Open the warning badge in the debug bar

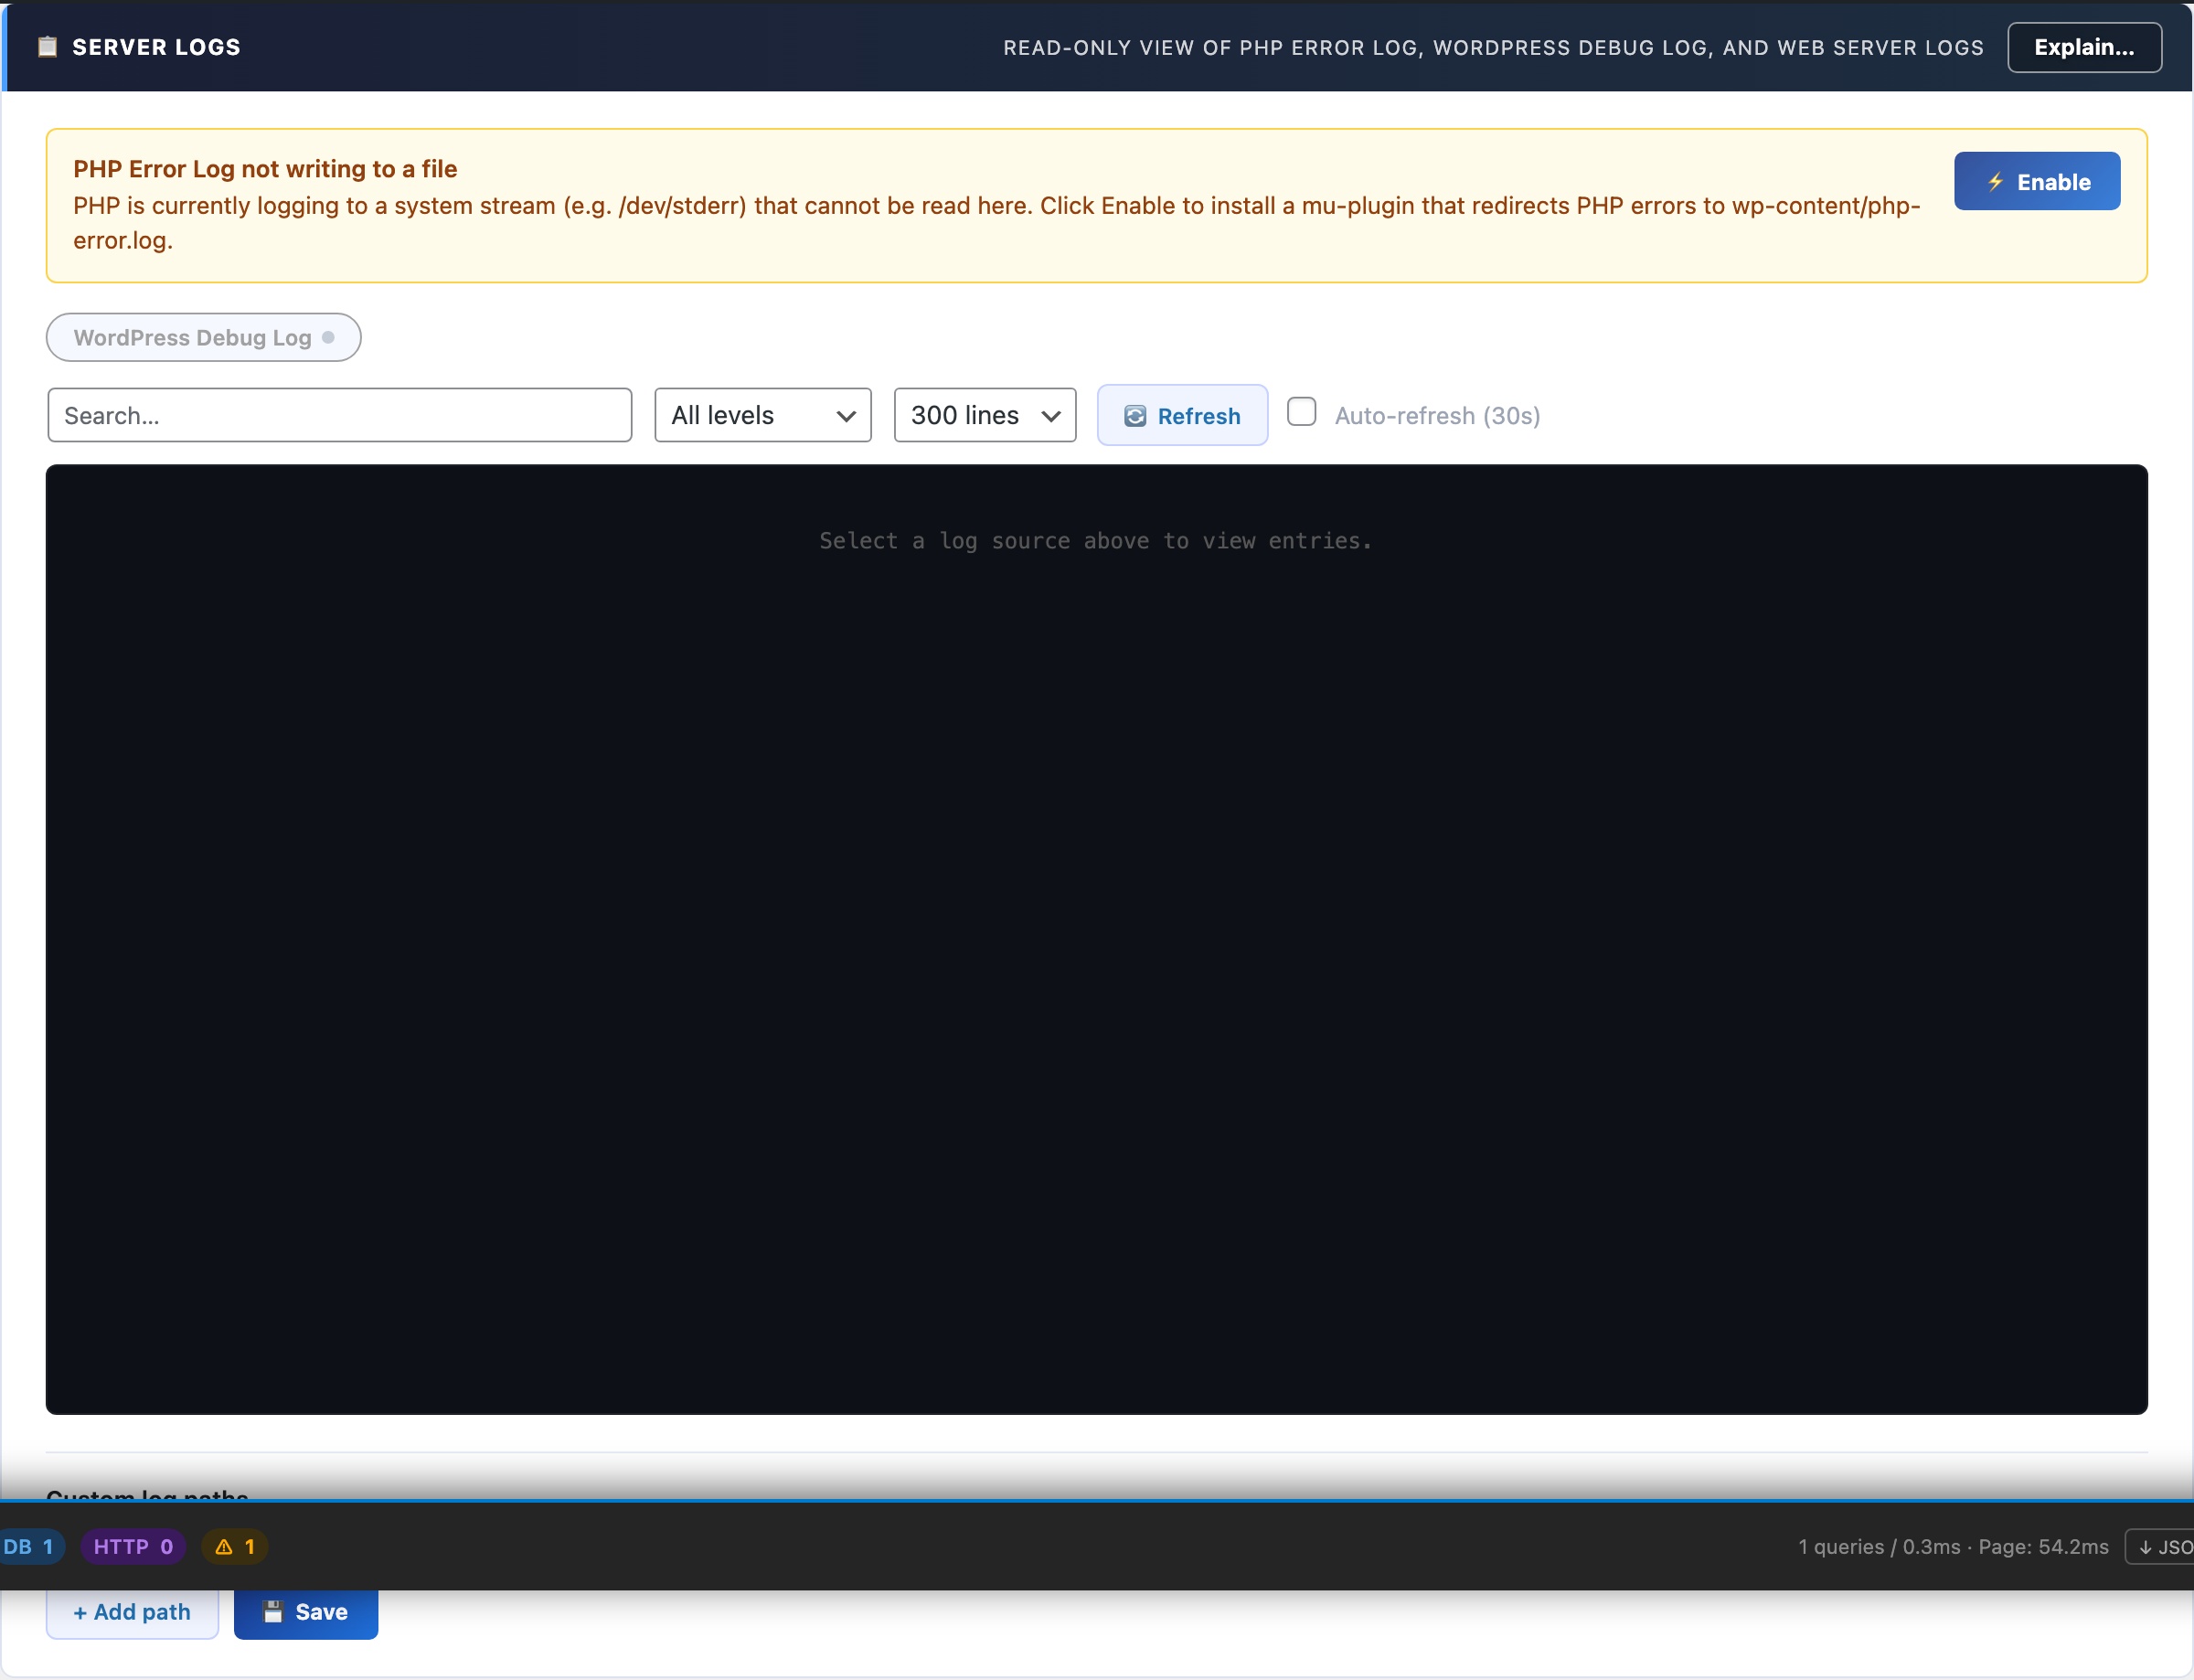pyautogui.click(x=235, y=1546)
